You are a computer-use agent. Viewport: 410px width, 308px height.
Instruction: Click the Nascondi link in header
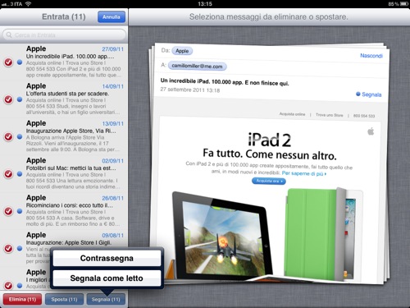click(x=371, y=56)
